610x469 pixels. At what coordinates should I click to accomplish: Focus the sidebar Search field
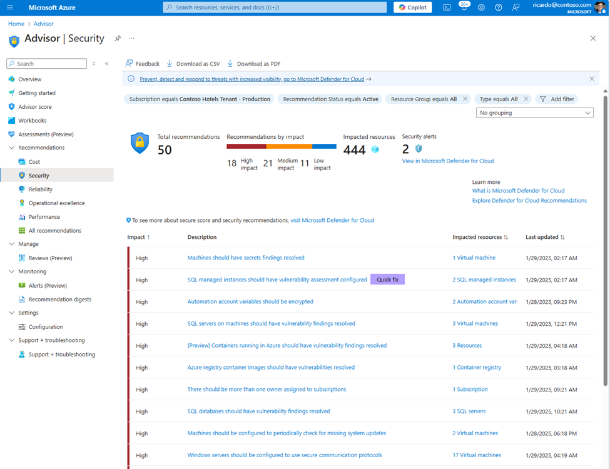point(47,64)
